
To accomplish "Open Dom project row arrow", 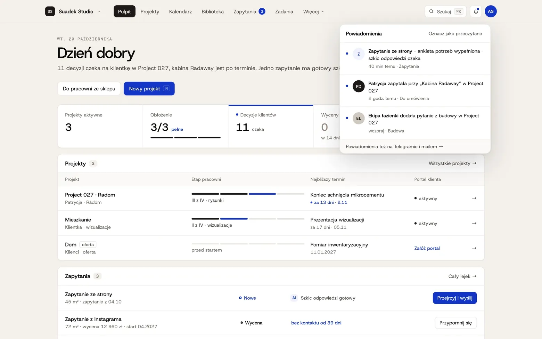I will pos(474,248).
